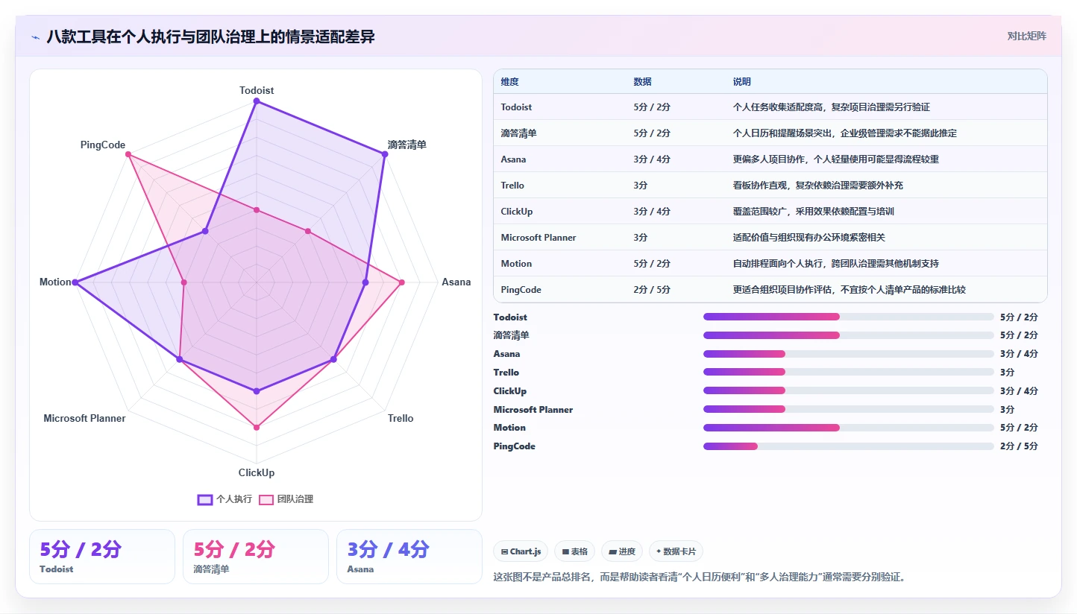Click the PingCode axis label on radar chart
This screenshot has height=614, width=1077.
[x=103, y=145]
